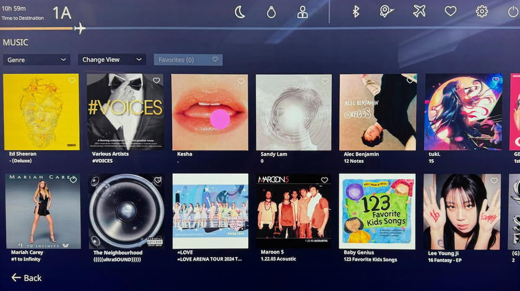Screen dimensions: 520x291
Task: Open Alec Benjamin 12 Notes cover
Action: click(378, 112)
